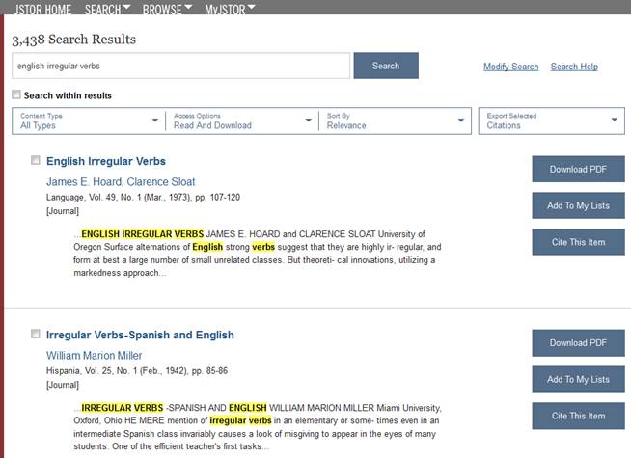
Task: Open the Modify Search link
Action: [510, 67]
